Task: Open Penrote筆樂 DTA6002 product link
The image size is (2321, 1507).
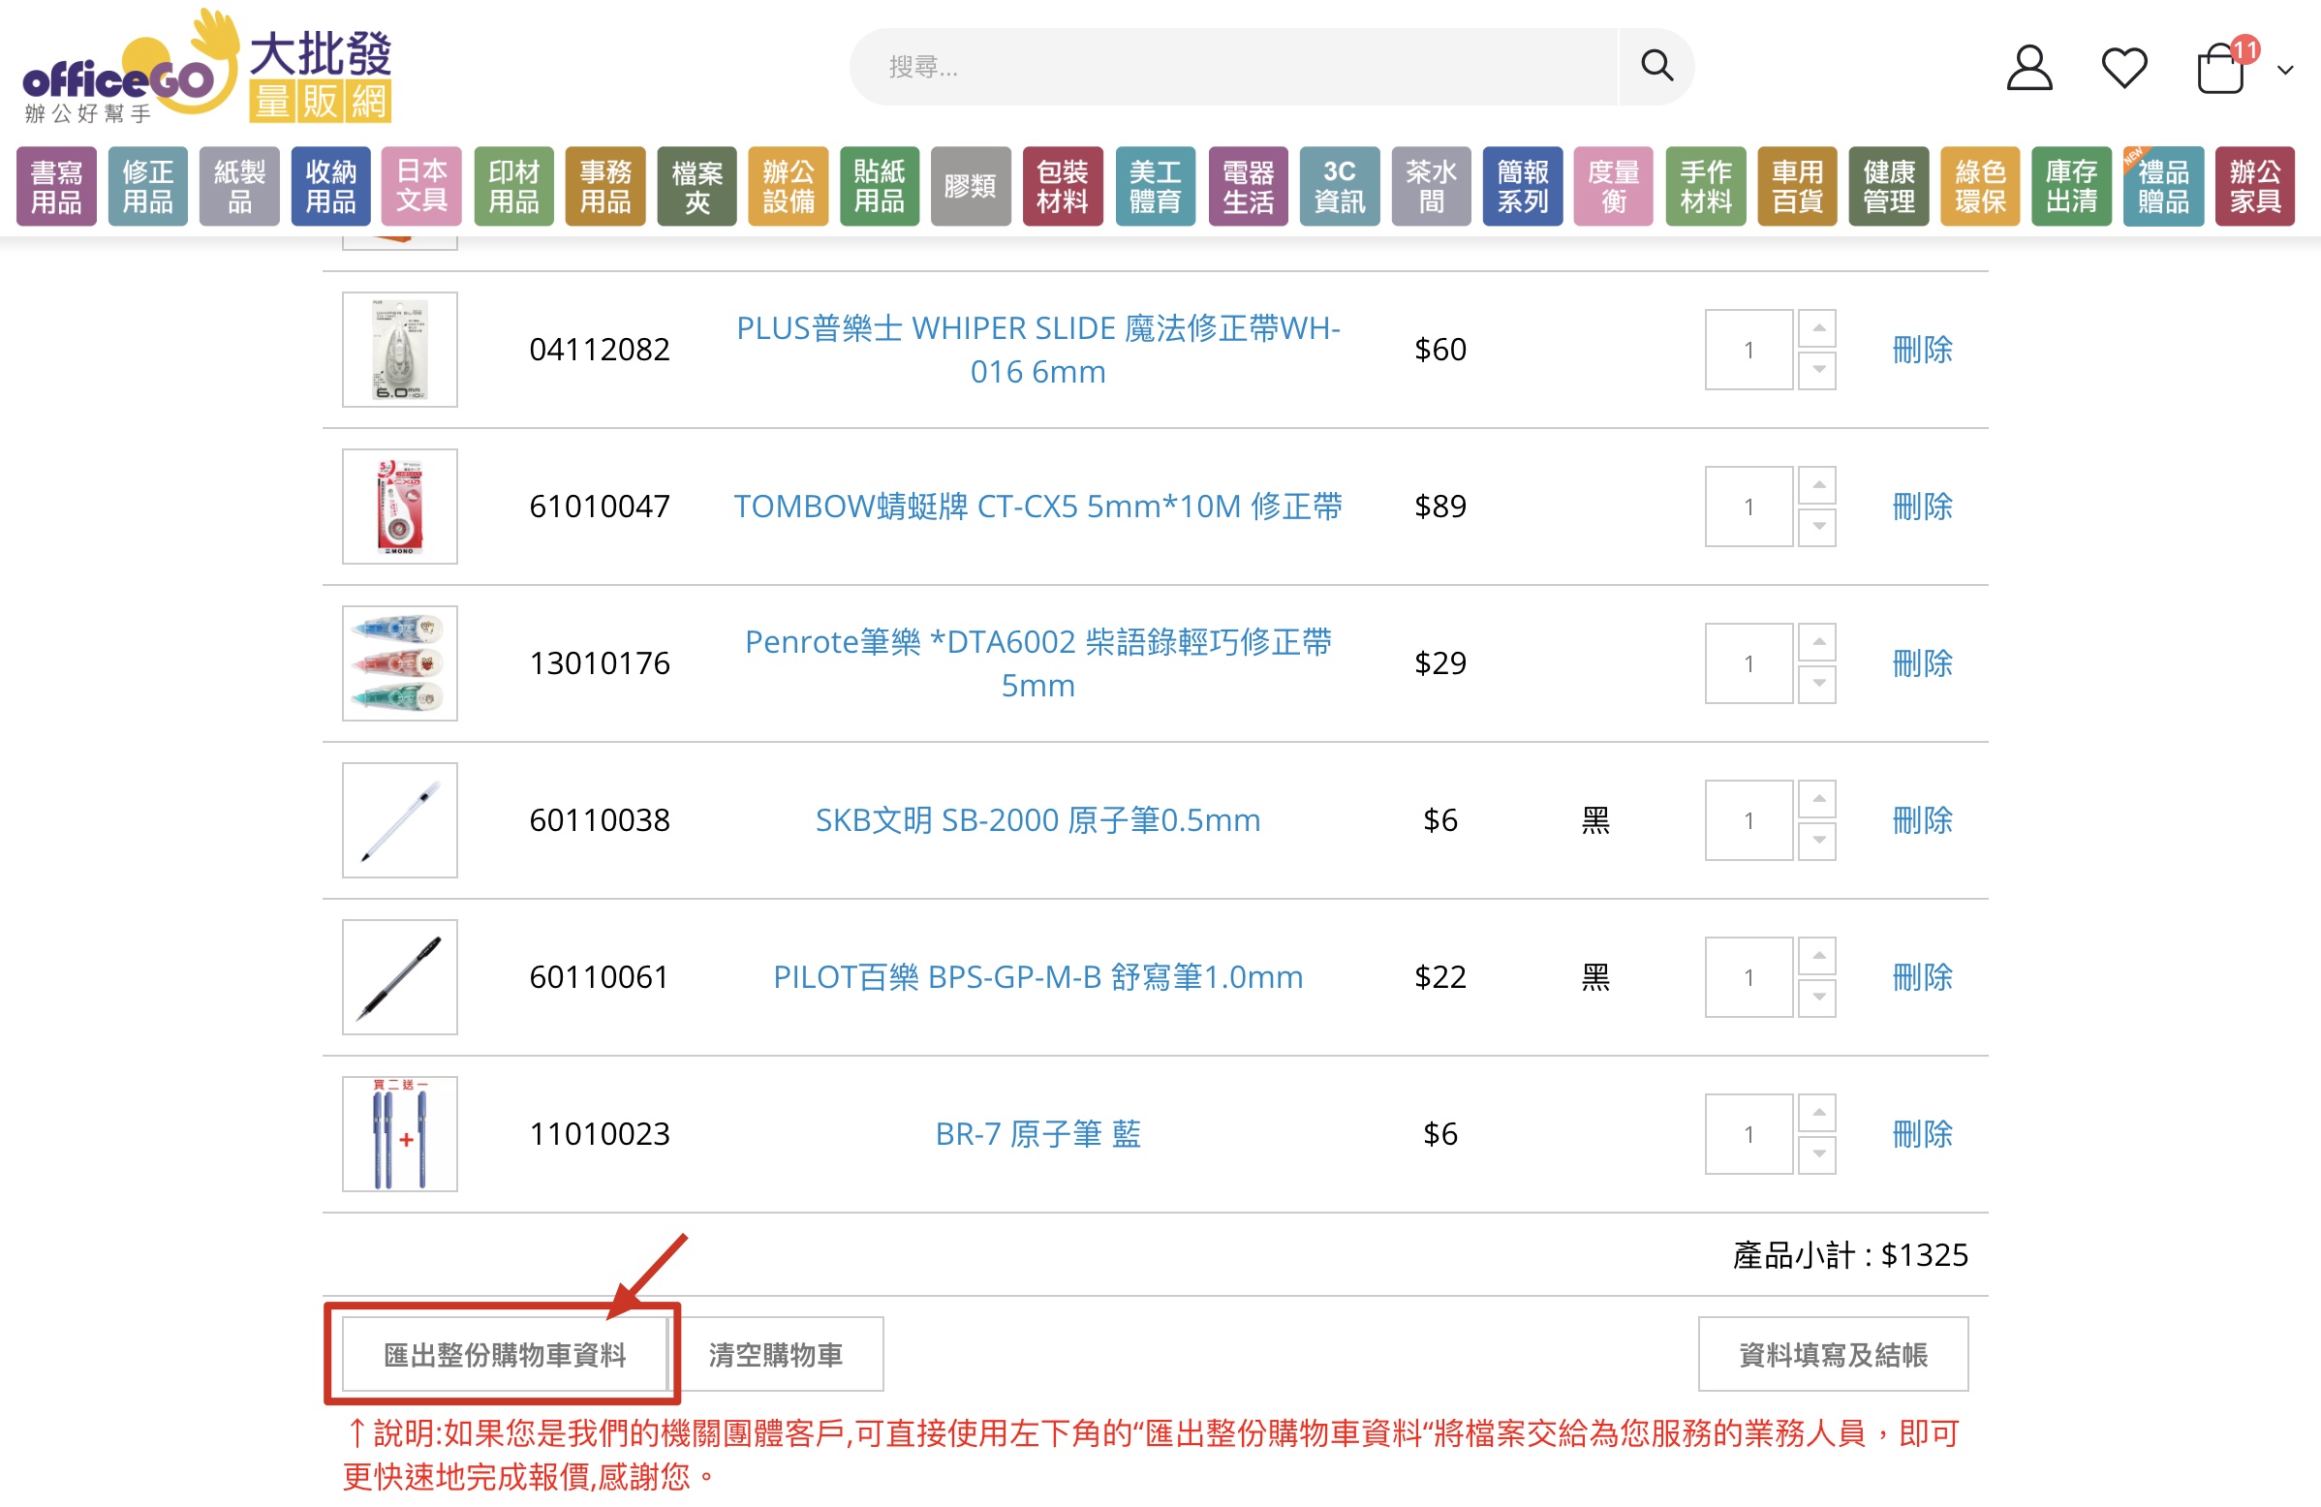Action: (x=1038, y=663)
